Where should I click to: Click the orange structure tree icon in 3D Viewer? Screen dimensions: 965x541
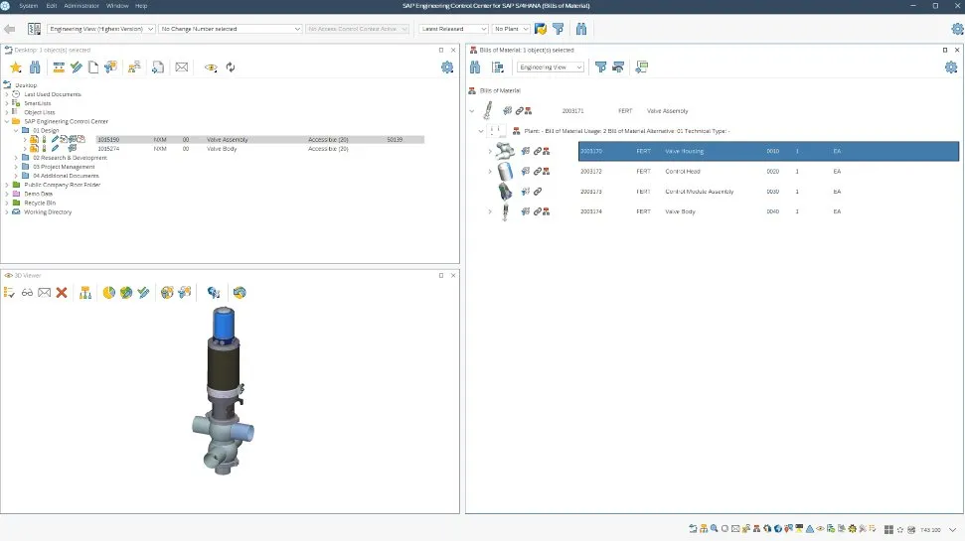pos(85,293)
